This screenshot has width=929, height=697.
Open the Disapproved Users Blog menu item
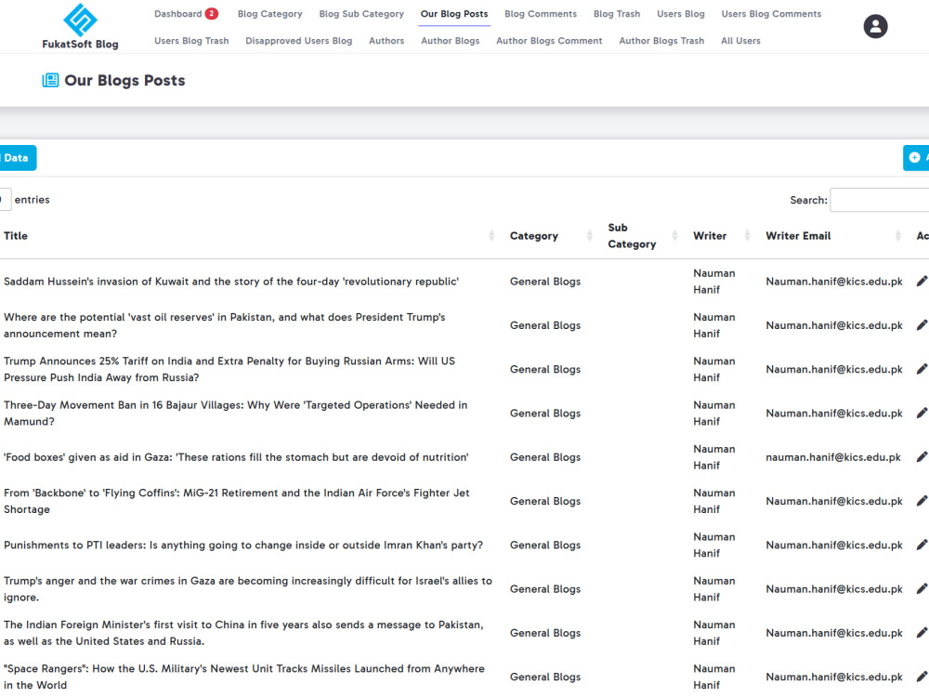click(298, 41)
